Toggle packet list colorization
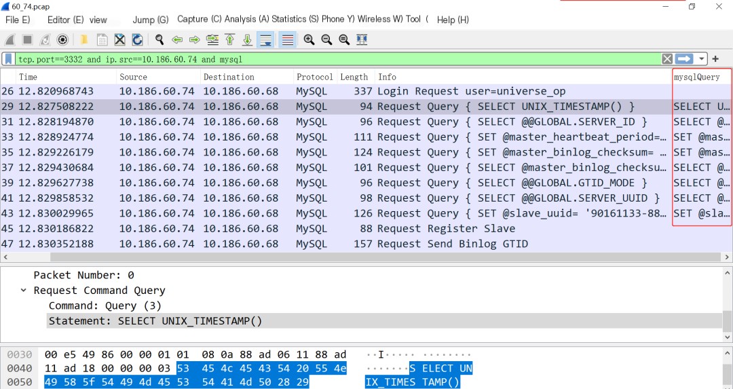 (x=288, y=40)
